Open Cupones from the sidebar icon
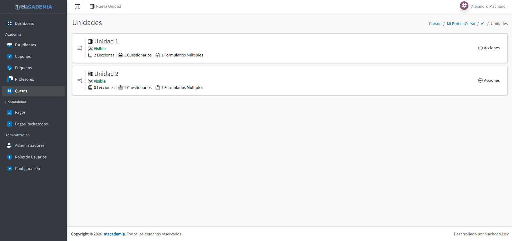The width and height of the screenshot is (512, 241). pyautogui.click(x=10, y=56)
